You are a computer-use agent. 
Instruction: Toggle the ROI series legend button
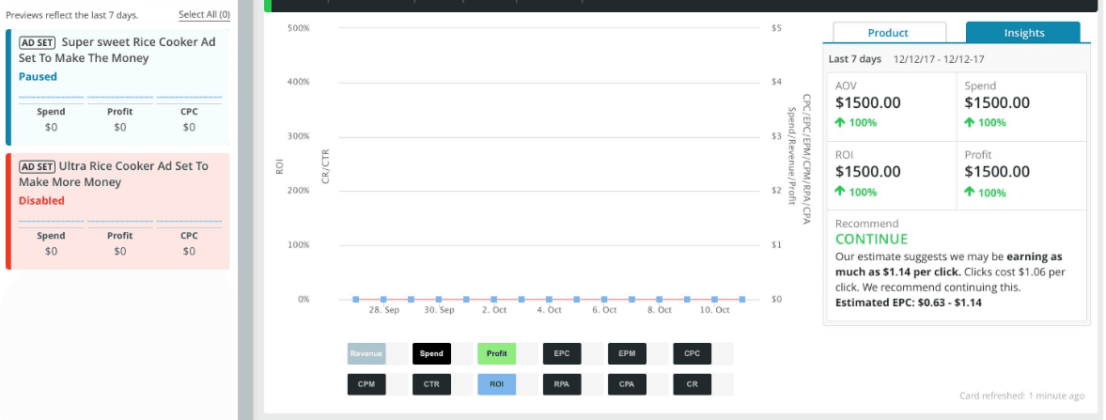[497, 384]
